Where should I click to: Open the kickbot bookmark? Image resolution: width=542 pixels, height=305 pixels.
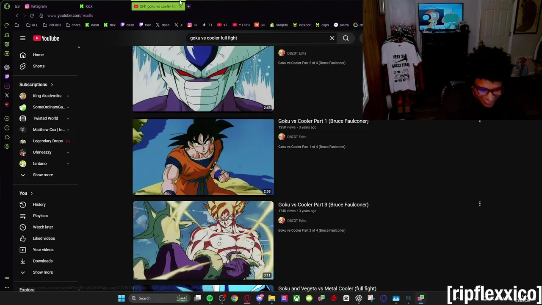point(301,25)
